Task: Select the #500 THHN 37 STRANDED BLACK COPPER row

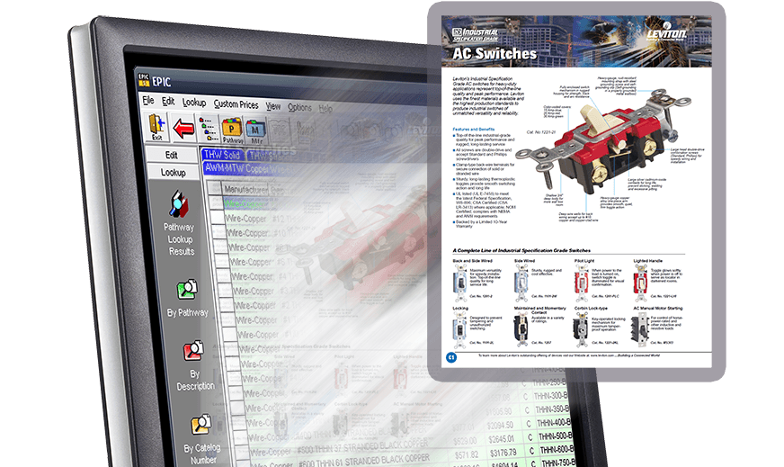Action: tap(362, 445)
